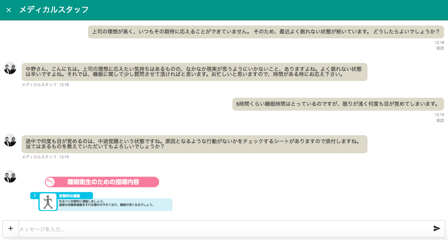Screen dimensions: 448x240
Task: Click the walking person icon in the image
Action: coord(48,203)
